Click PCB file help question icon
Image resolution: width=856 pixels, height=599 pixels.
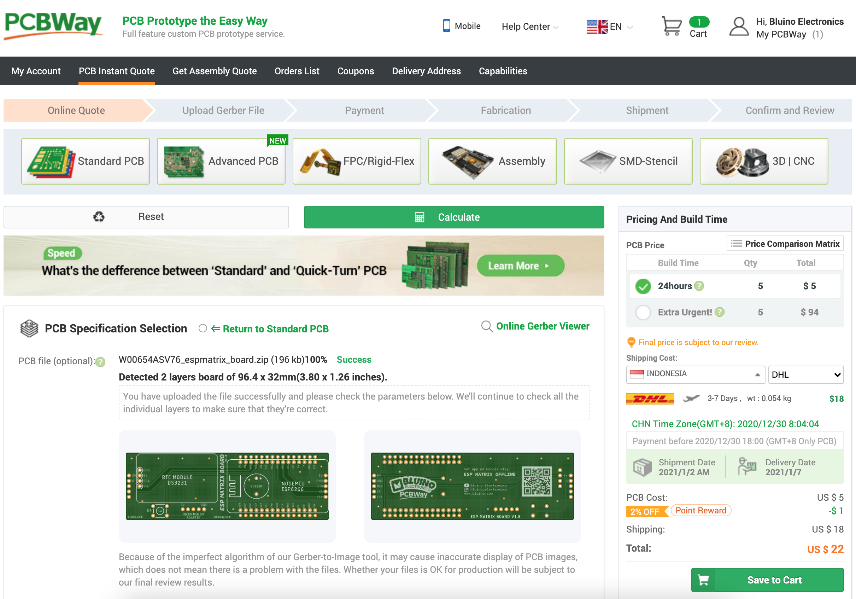[x=100, y=362]
